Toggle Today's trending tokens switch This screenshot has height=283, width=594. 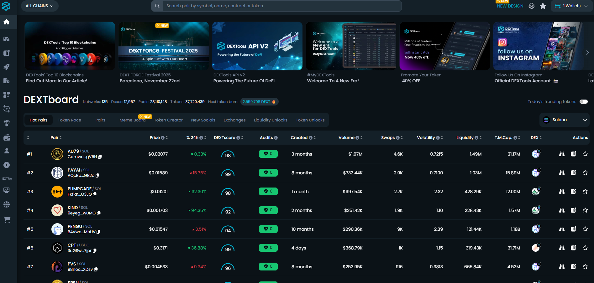point(583,102)
